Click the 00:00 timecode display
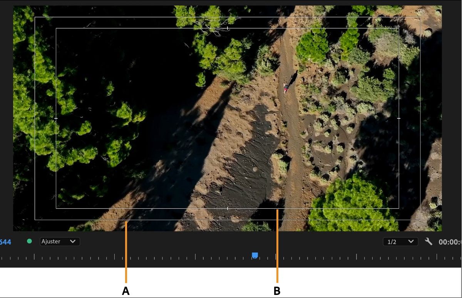Image resolution: width=462 pixels, height=298 pixels. pos(450,241)
